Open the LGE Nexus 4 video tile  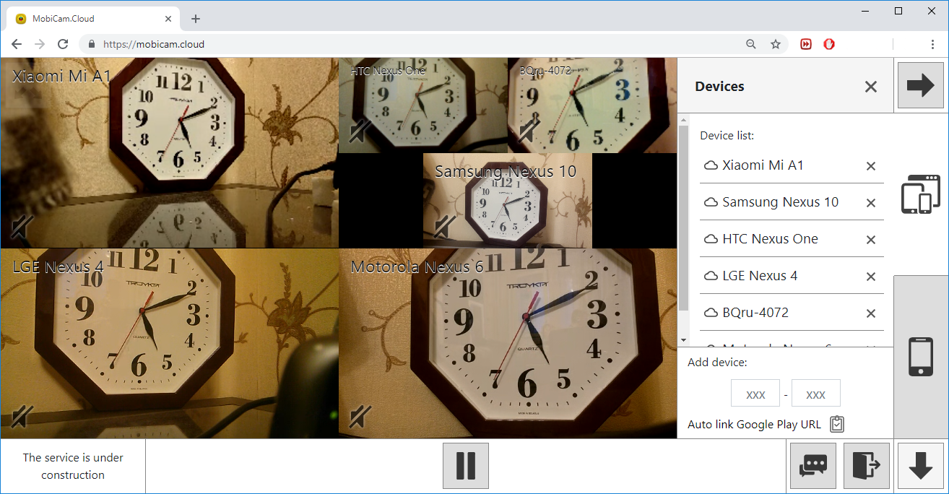[169, 344]
